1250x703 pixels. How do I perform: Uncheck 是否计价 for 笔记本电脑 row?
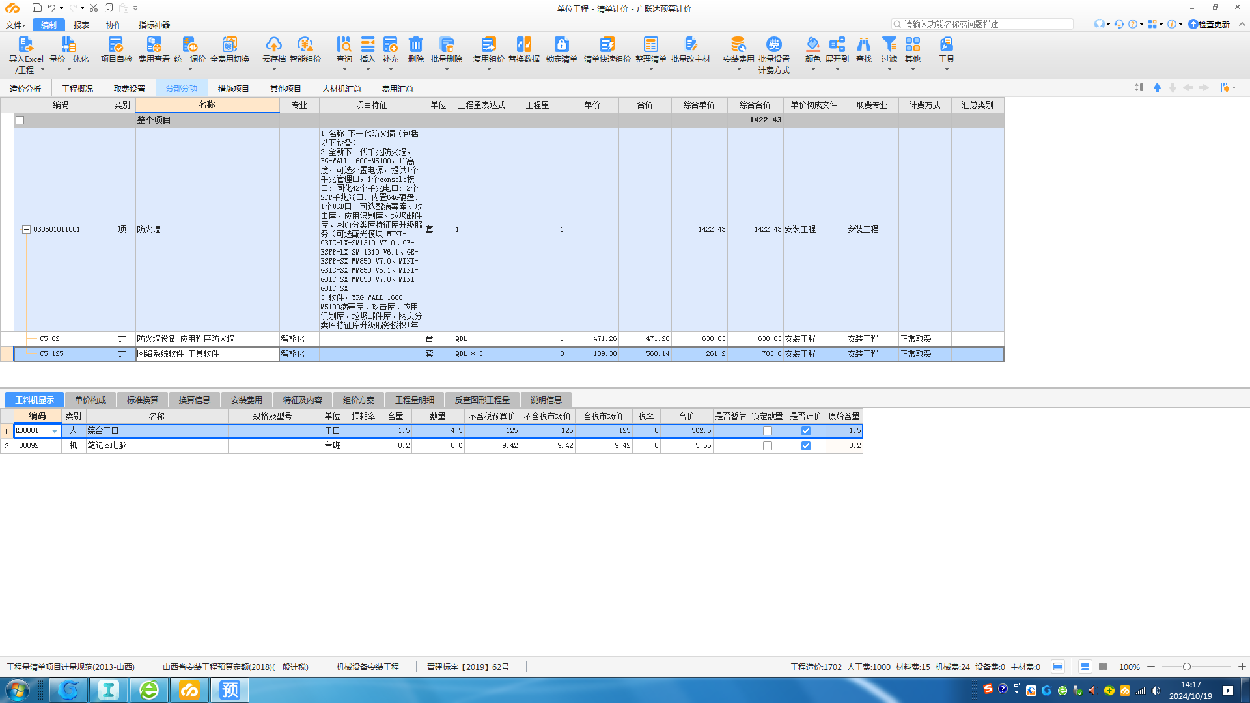(806, 446)
